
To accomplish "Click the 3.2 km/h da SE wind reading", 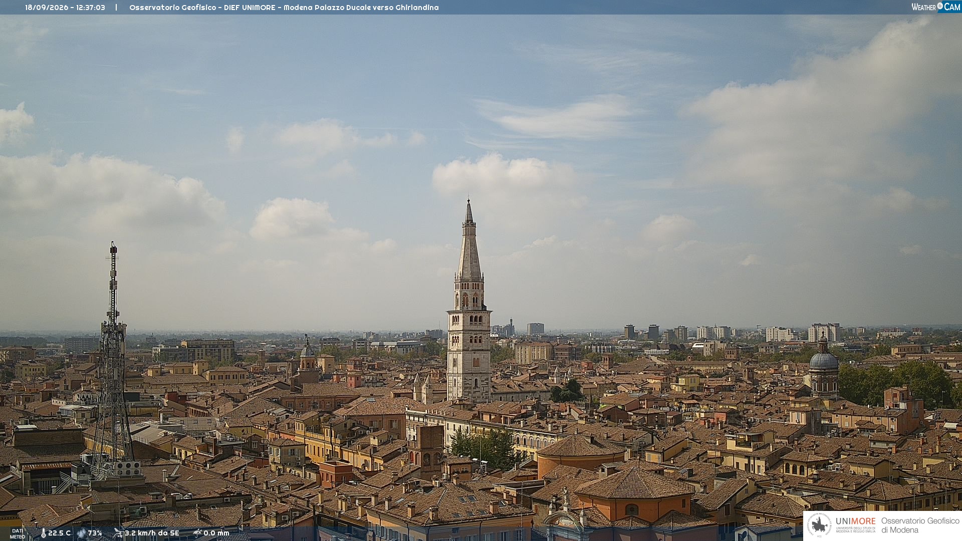I will (x=152, y=533).
